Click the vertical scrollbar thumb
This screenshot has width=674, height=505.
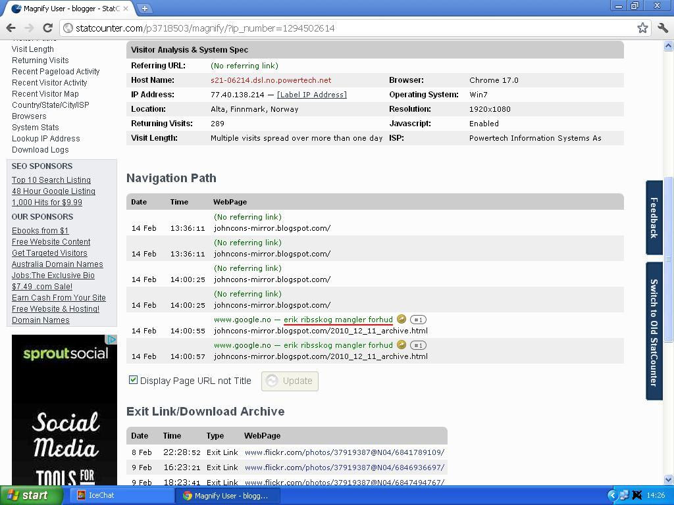pos(669,259)
